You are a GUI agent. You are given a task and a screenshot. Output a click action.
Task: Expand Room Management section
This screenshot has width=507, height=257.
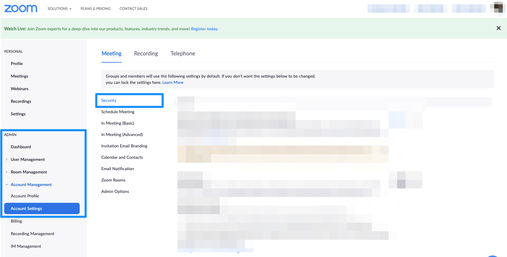point(7,172)
